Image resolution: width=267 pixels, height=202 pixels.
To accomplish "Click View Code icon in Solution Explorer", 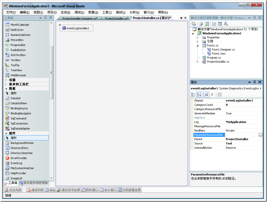I will [x=214, y=24].
